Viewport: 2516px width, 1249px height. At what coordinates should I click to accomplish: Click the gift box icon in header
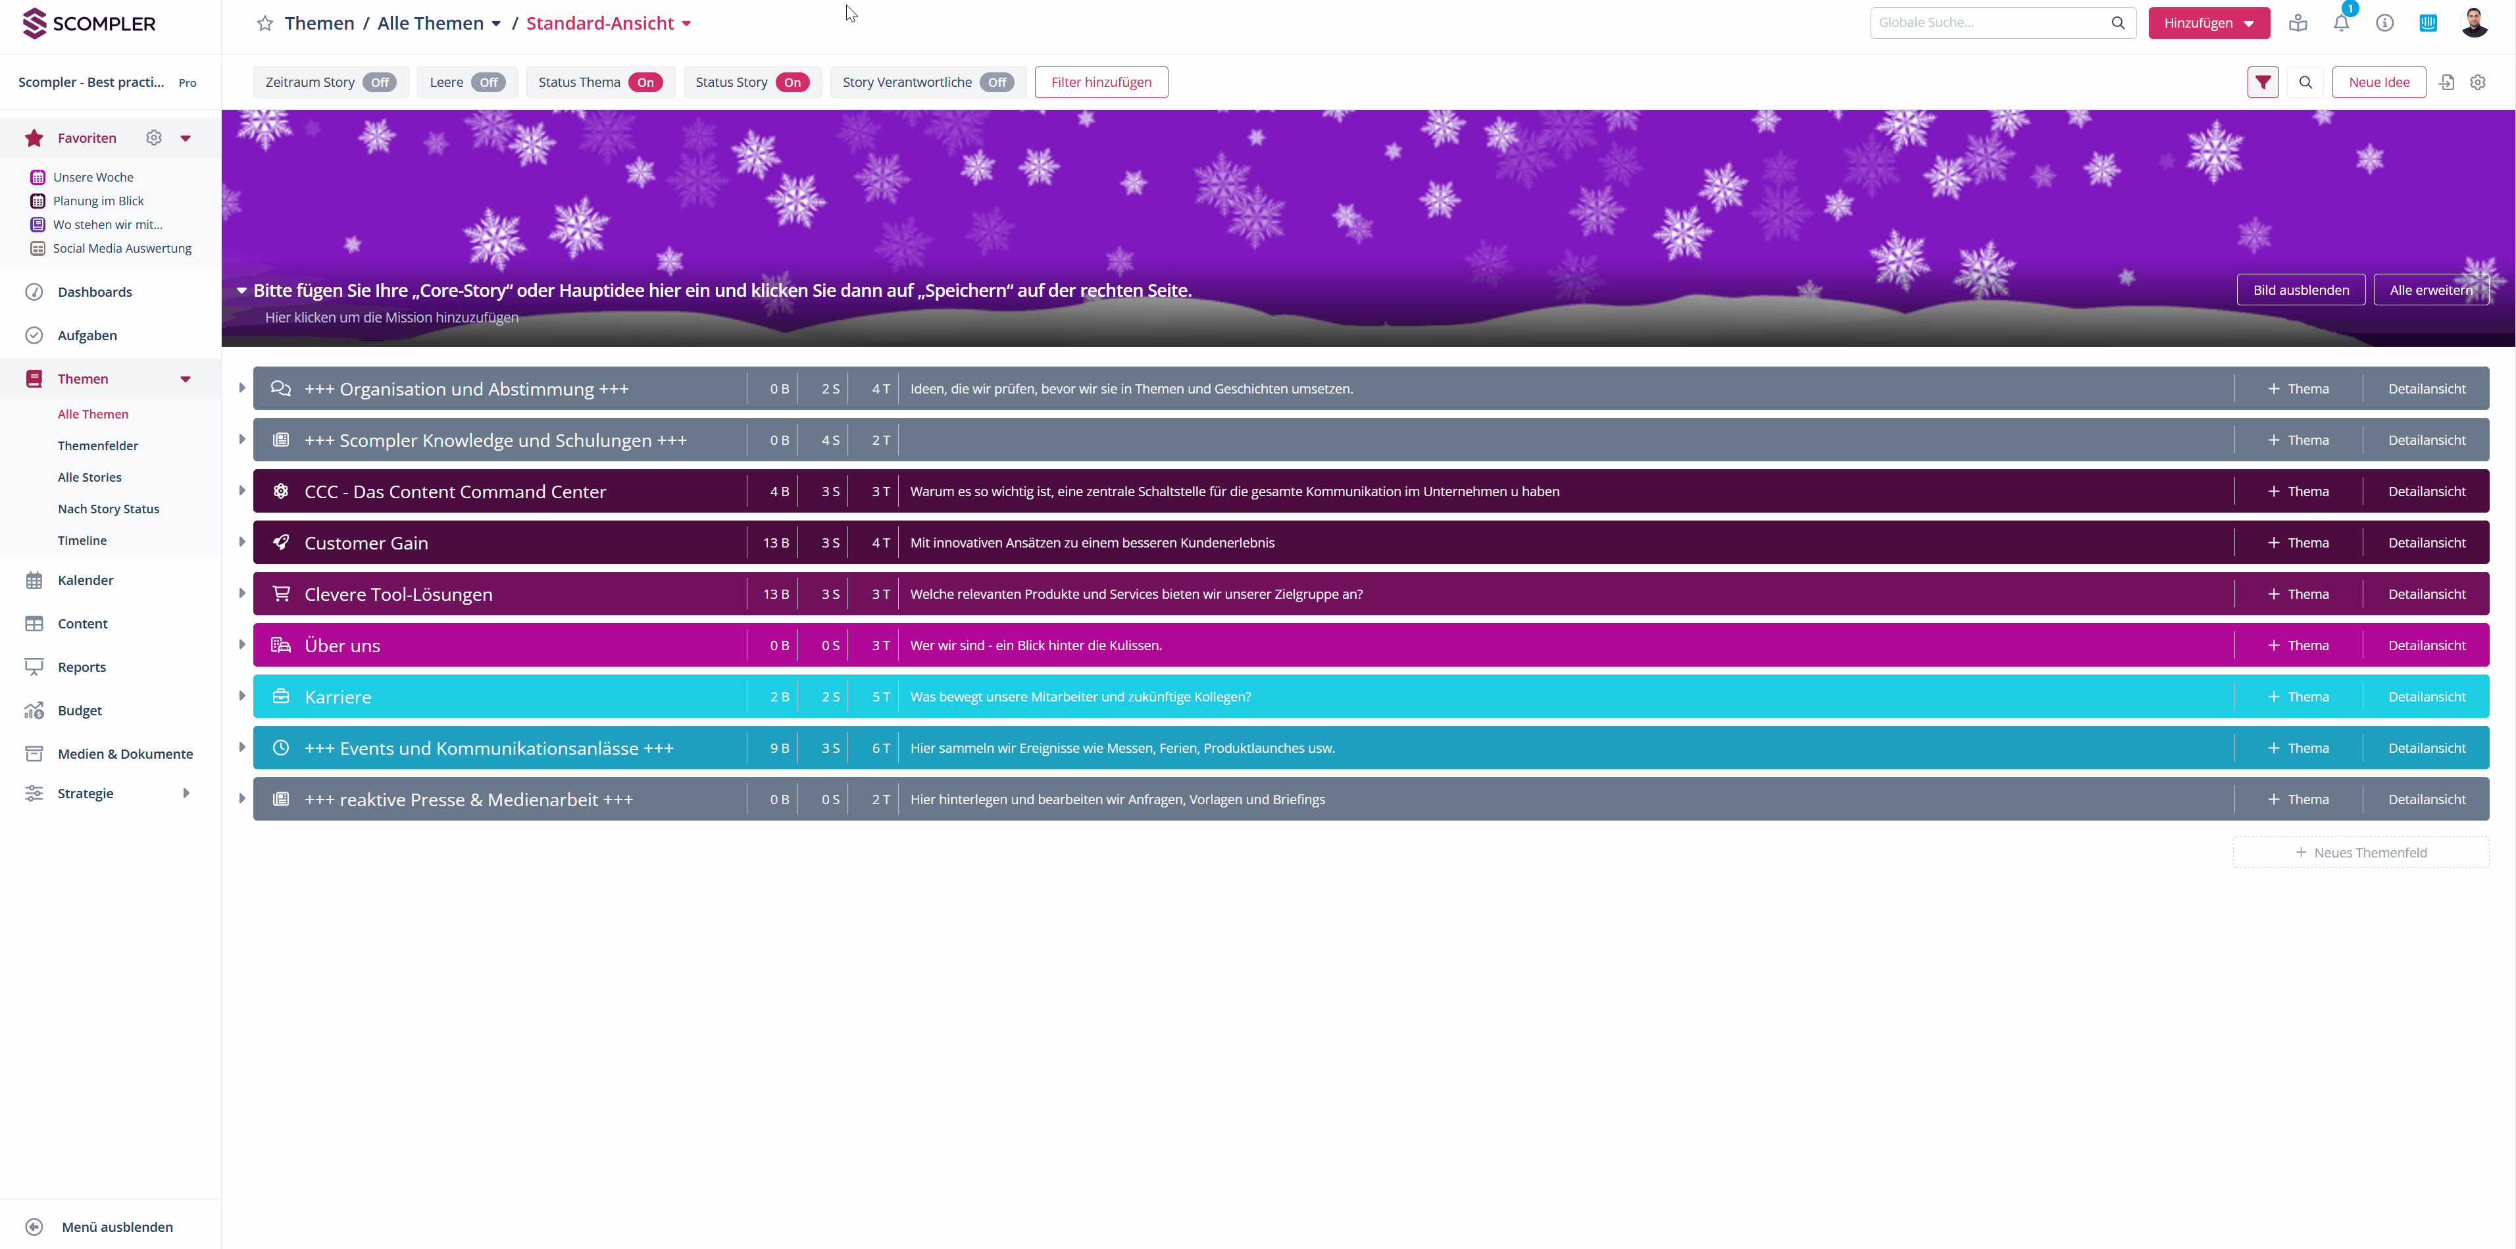pyautogui.click(x=2297, y=24)
